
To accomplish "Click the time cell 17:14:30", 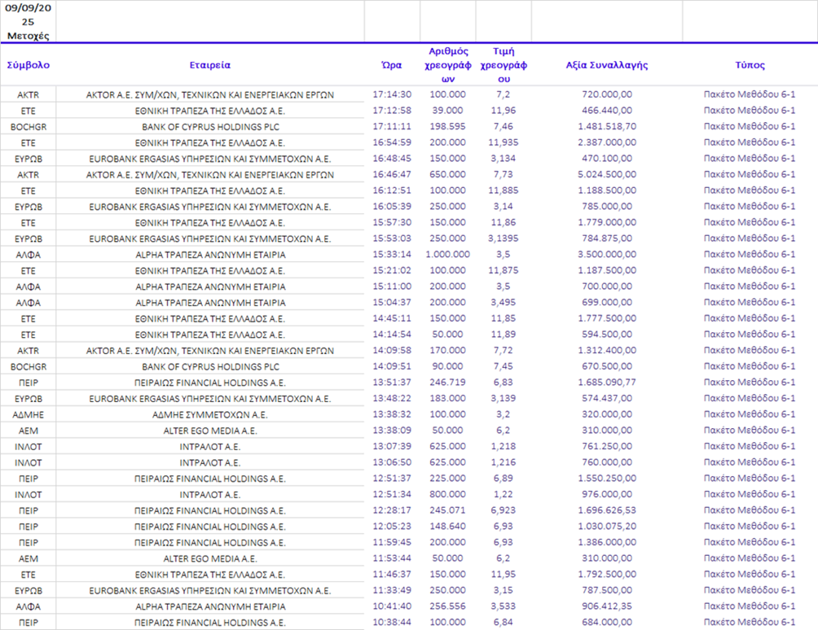I will tap(392, 94).
